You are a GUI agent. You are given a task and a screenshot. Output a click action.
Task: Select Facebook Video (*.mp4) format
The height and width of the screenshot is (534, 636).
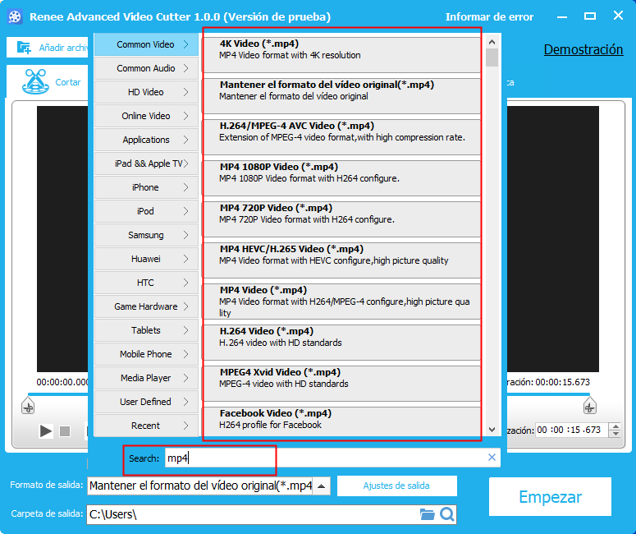point(341,421)
